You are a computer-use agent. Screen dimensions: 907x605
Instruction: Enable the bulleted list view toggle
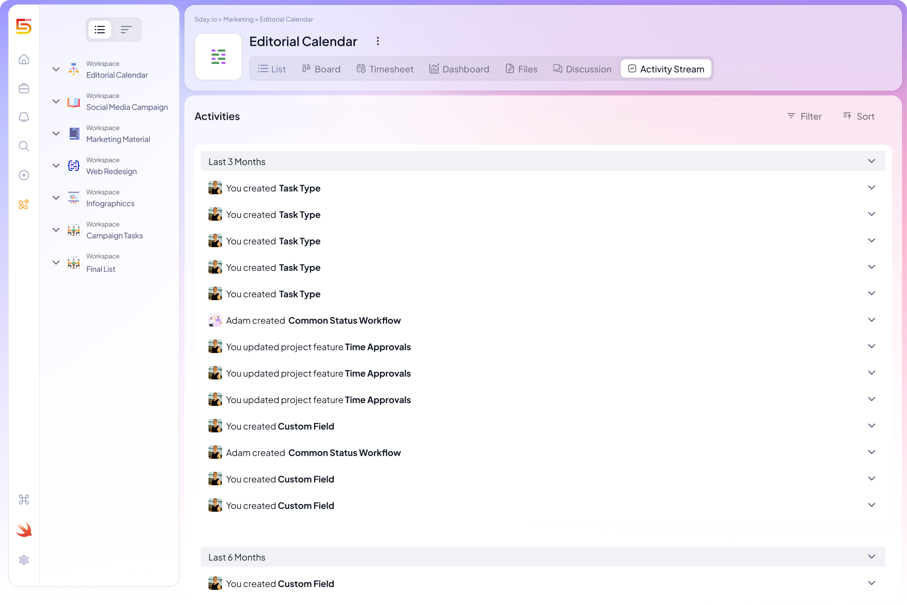(100, 29)
